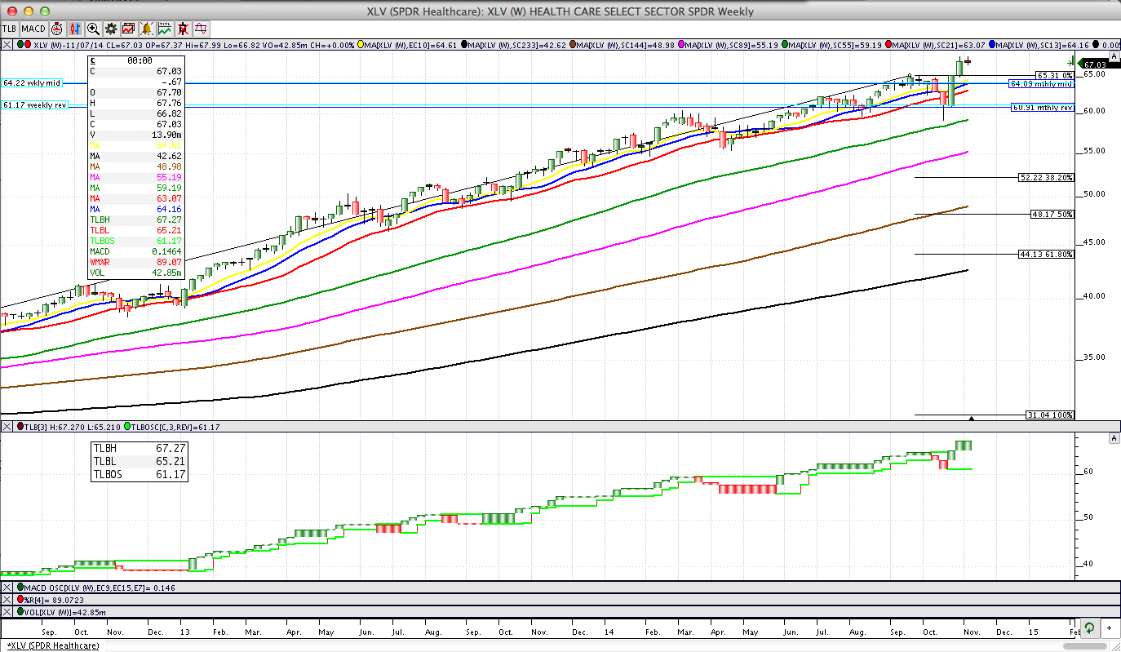Click the green-red XLV (W) series dot
Screen dimensions: 1121x652
24,45
